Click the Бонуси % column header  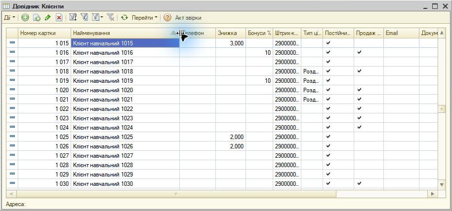(259, 33)
